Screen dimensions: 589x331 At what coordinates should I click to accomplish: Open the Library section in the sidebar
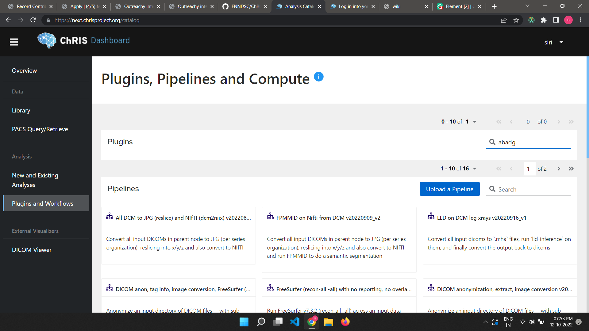[21, 110]
